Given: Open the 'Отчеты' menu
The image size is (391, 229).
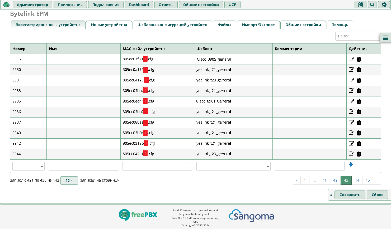Looking at the screenshot, I should point(166,4).
